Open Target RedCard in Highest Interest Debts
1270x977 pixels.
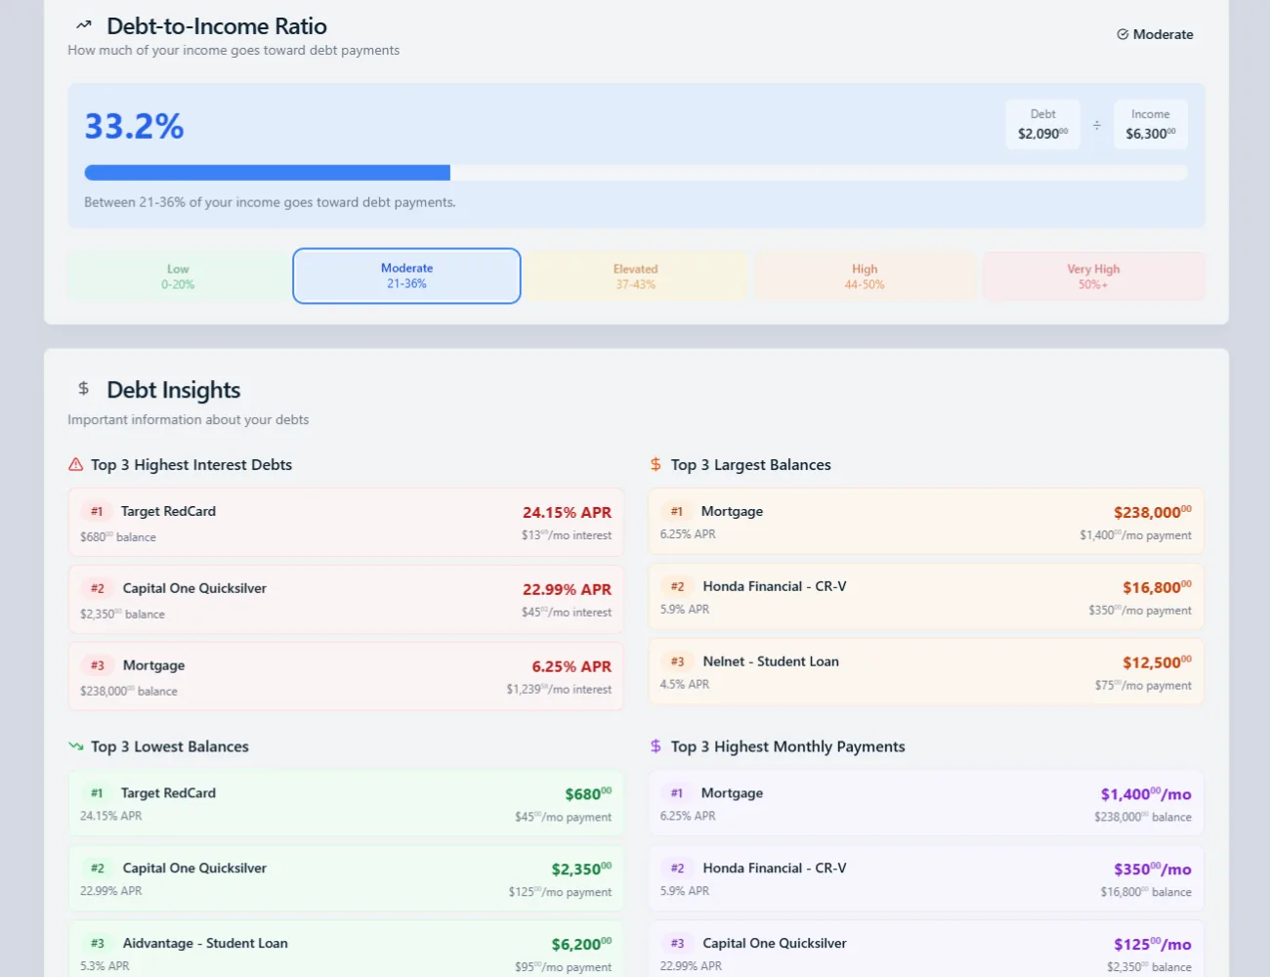tap(346, 523)
